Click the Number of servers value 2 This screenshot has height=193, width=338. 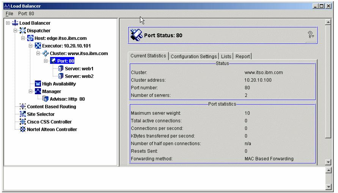246,95
